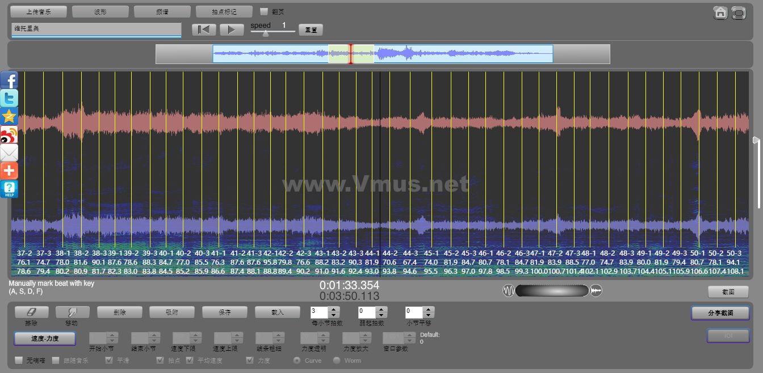The height and width of the screenshot is (373, 763).
Task: Toggle fullscreen view icon
Action: pyautogui.click(x=738, y=12)
